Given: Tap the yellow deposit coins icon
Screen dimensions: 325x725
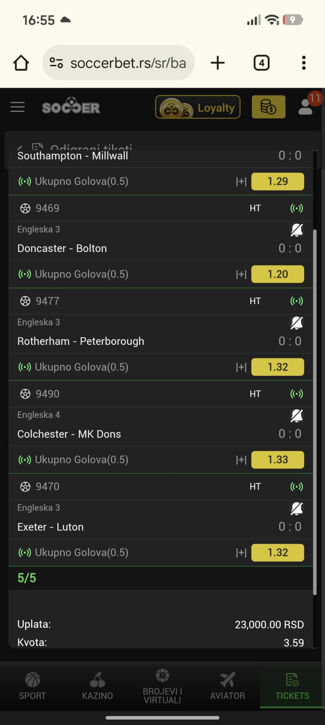Looking at the screenshot, I should tap(268, 107).
